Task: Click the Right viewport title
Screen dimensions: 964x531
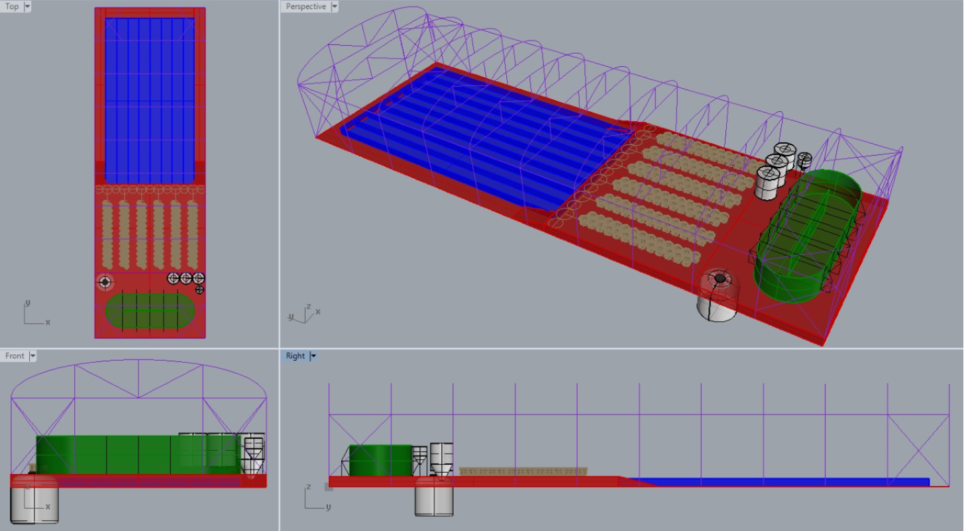Action: (295, 356)
